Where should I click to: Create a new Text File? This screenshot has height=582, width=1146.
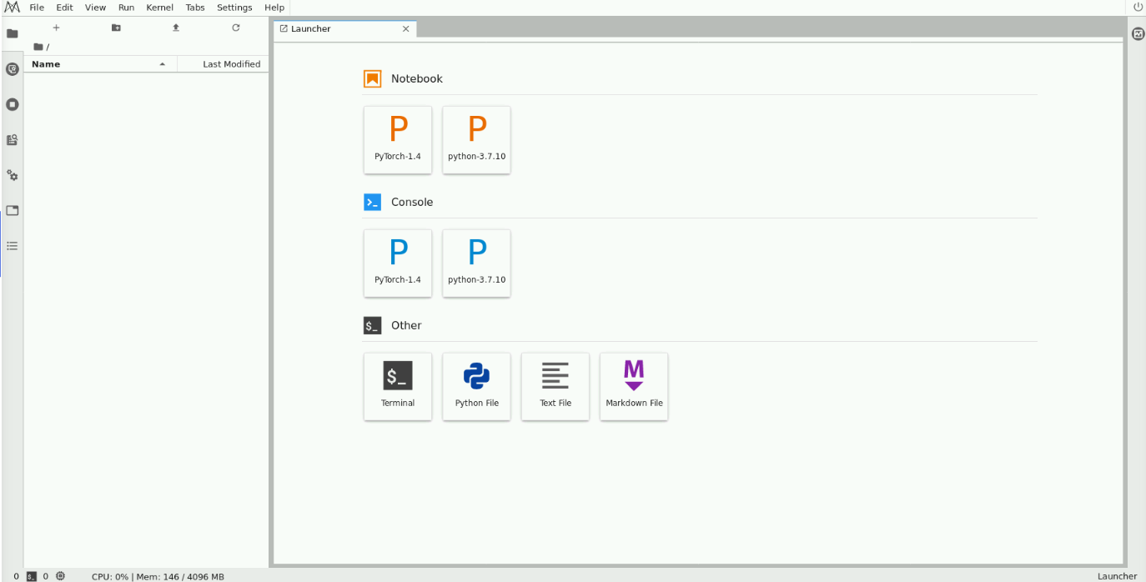click(x=555, y=386)
